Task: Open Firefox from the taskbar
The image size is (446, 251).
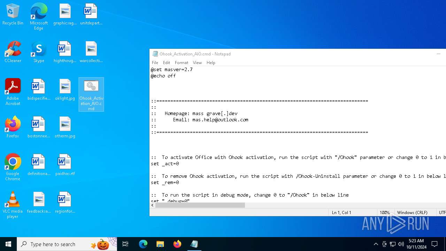Action: [177, 244]
